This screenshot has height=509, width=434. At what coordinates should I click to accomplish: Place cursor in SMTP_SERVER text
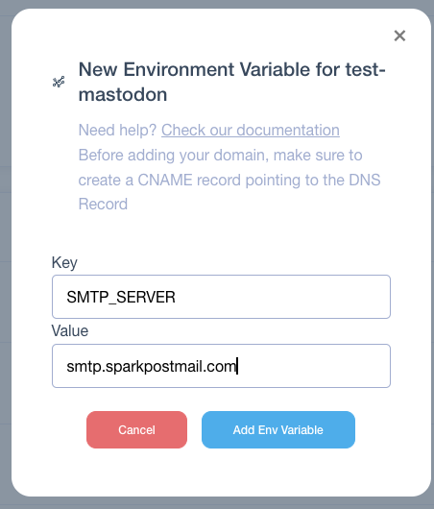(121, 297)
